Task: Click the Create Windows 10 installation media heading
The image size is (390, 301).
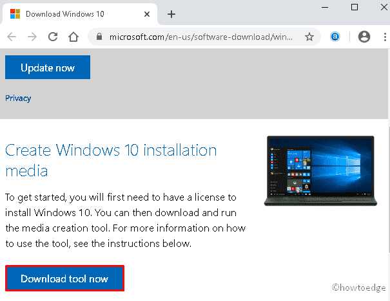Action: pyautogui.click(x=111, y=160)
